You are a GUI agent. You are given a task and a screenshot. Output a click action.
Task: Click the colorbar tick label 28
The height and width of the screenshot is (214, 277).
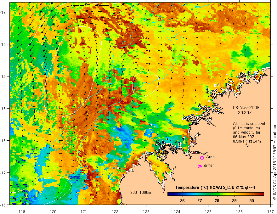[217, 200]
